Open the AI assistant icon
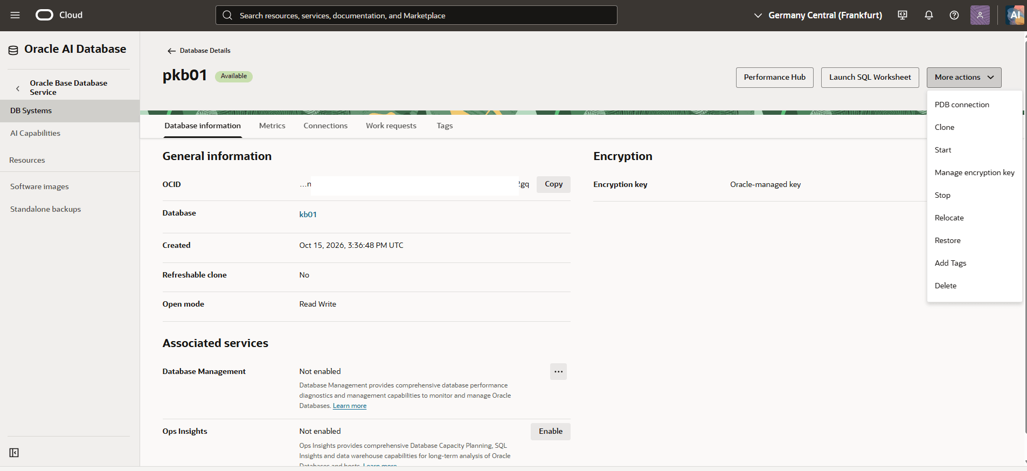 point(1015,15)
